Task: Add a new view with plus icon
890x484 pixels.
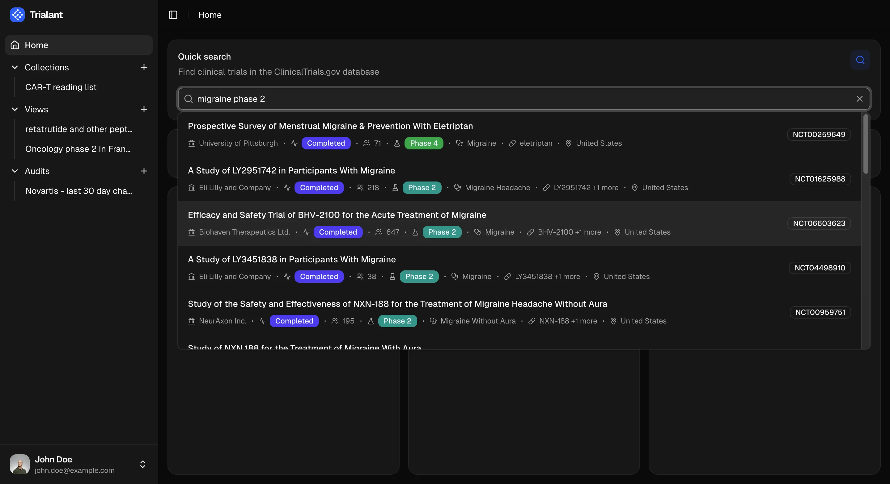Action: (x=144, y=110)
